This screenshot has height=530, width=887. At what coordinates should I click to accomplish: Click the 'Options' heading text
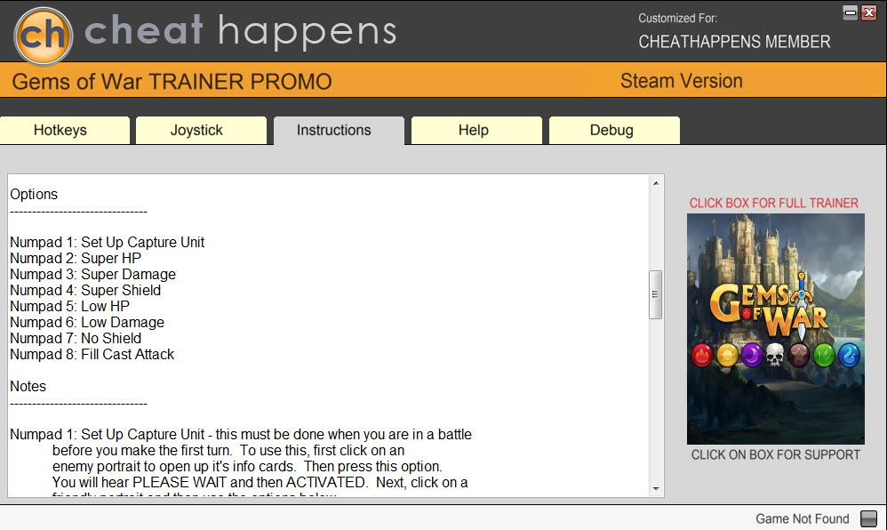34,194
